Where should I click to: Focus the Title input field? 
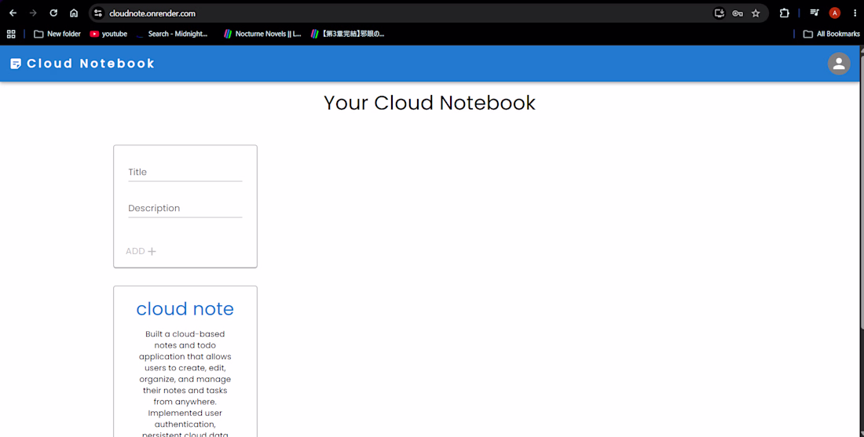(x=185, y=173)
